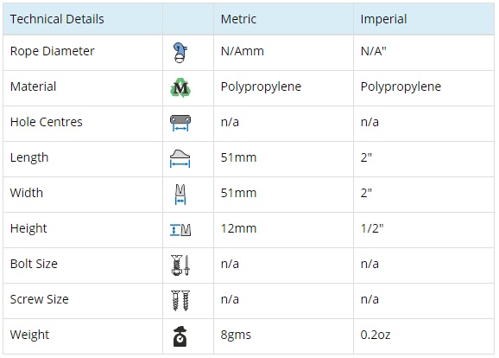Click the Rope Diameter row label

[x=52, y=51]
